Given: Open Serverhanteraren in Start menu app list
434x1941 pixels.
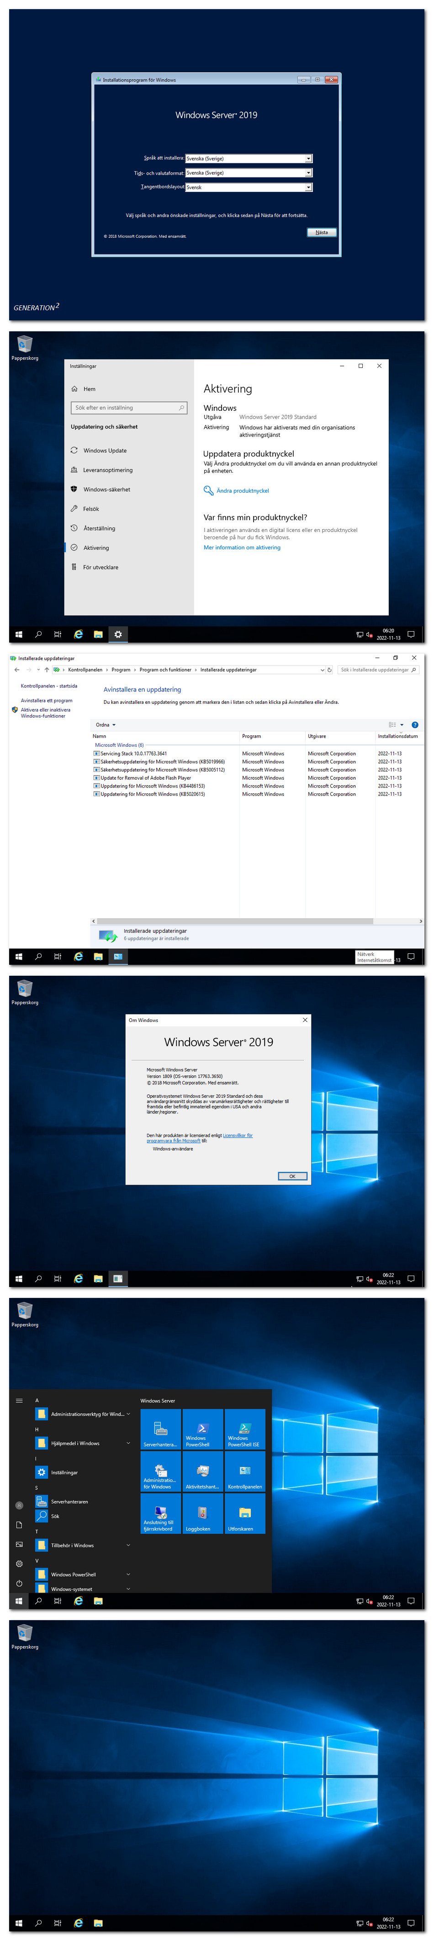Looking at the screenshot, I should tap(83, 1502).
